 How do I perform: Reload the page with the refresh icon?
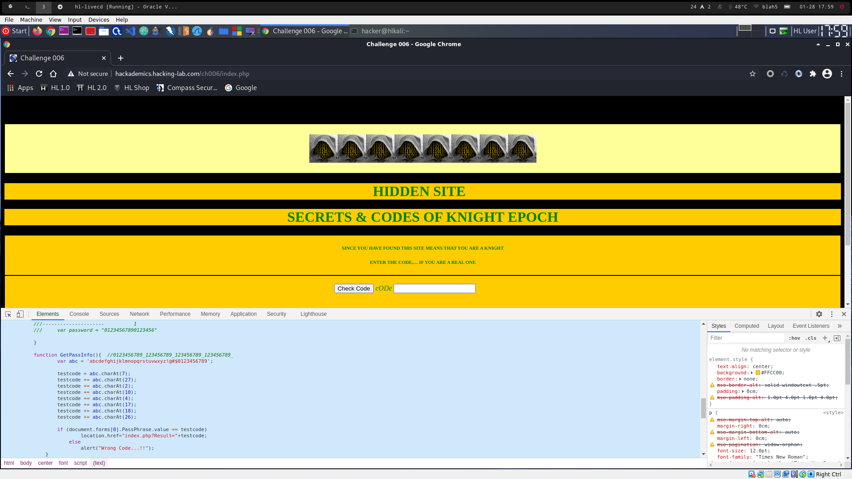[39, 74]
